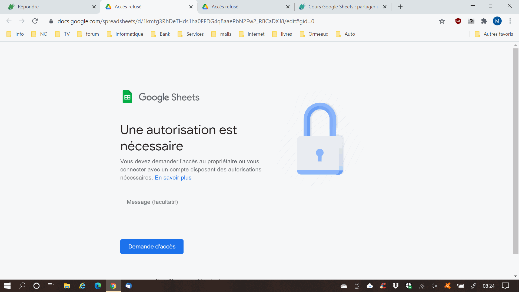Click the page vertical scrollbar

(x=515, y=151)
